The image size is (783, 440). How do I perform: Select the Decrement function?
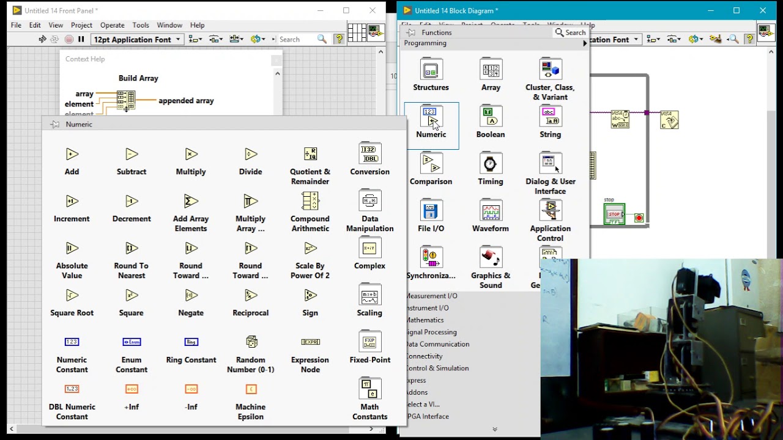[132, 201]
